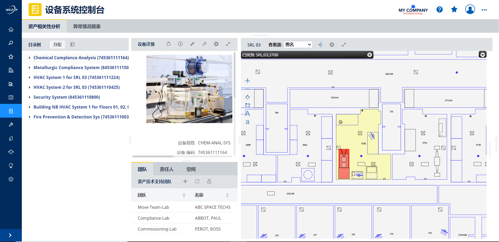Open the floor plan viewer settings gear
This screenshot has width=499, height=242.
[x=332, y=45]
